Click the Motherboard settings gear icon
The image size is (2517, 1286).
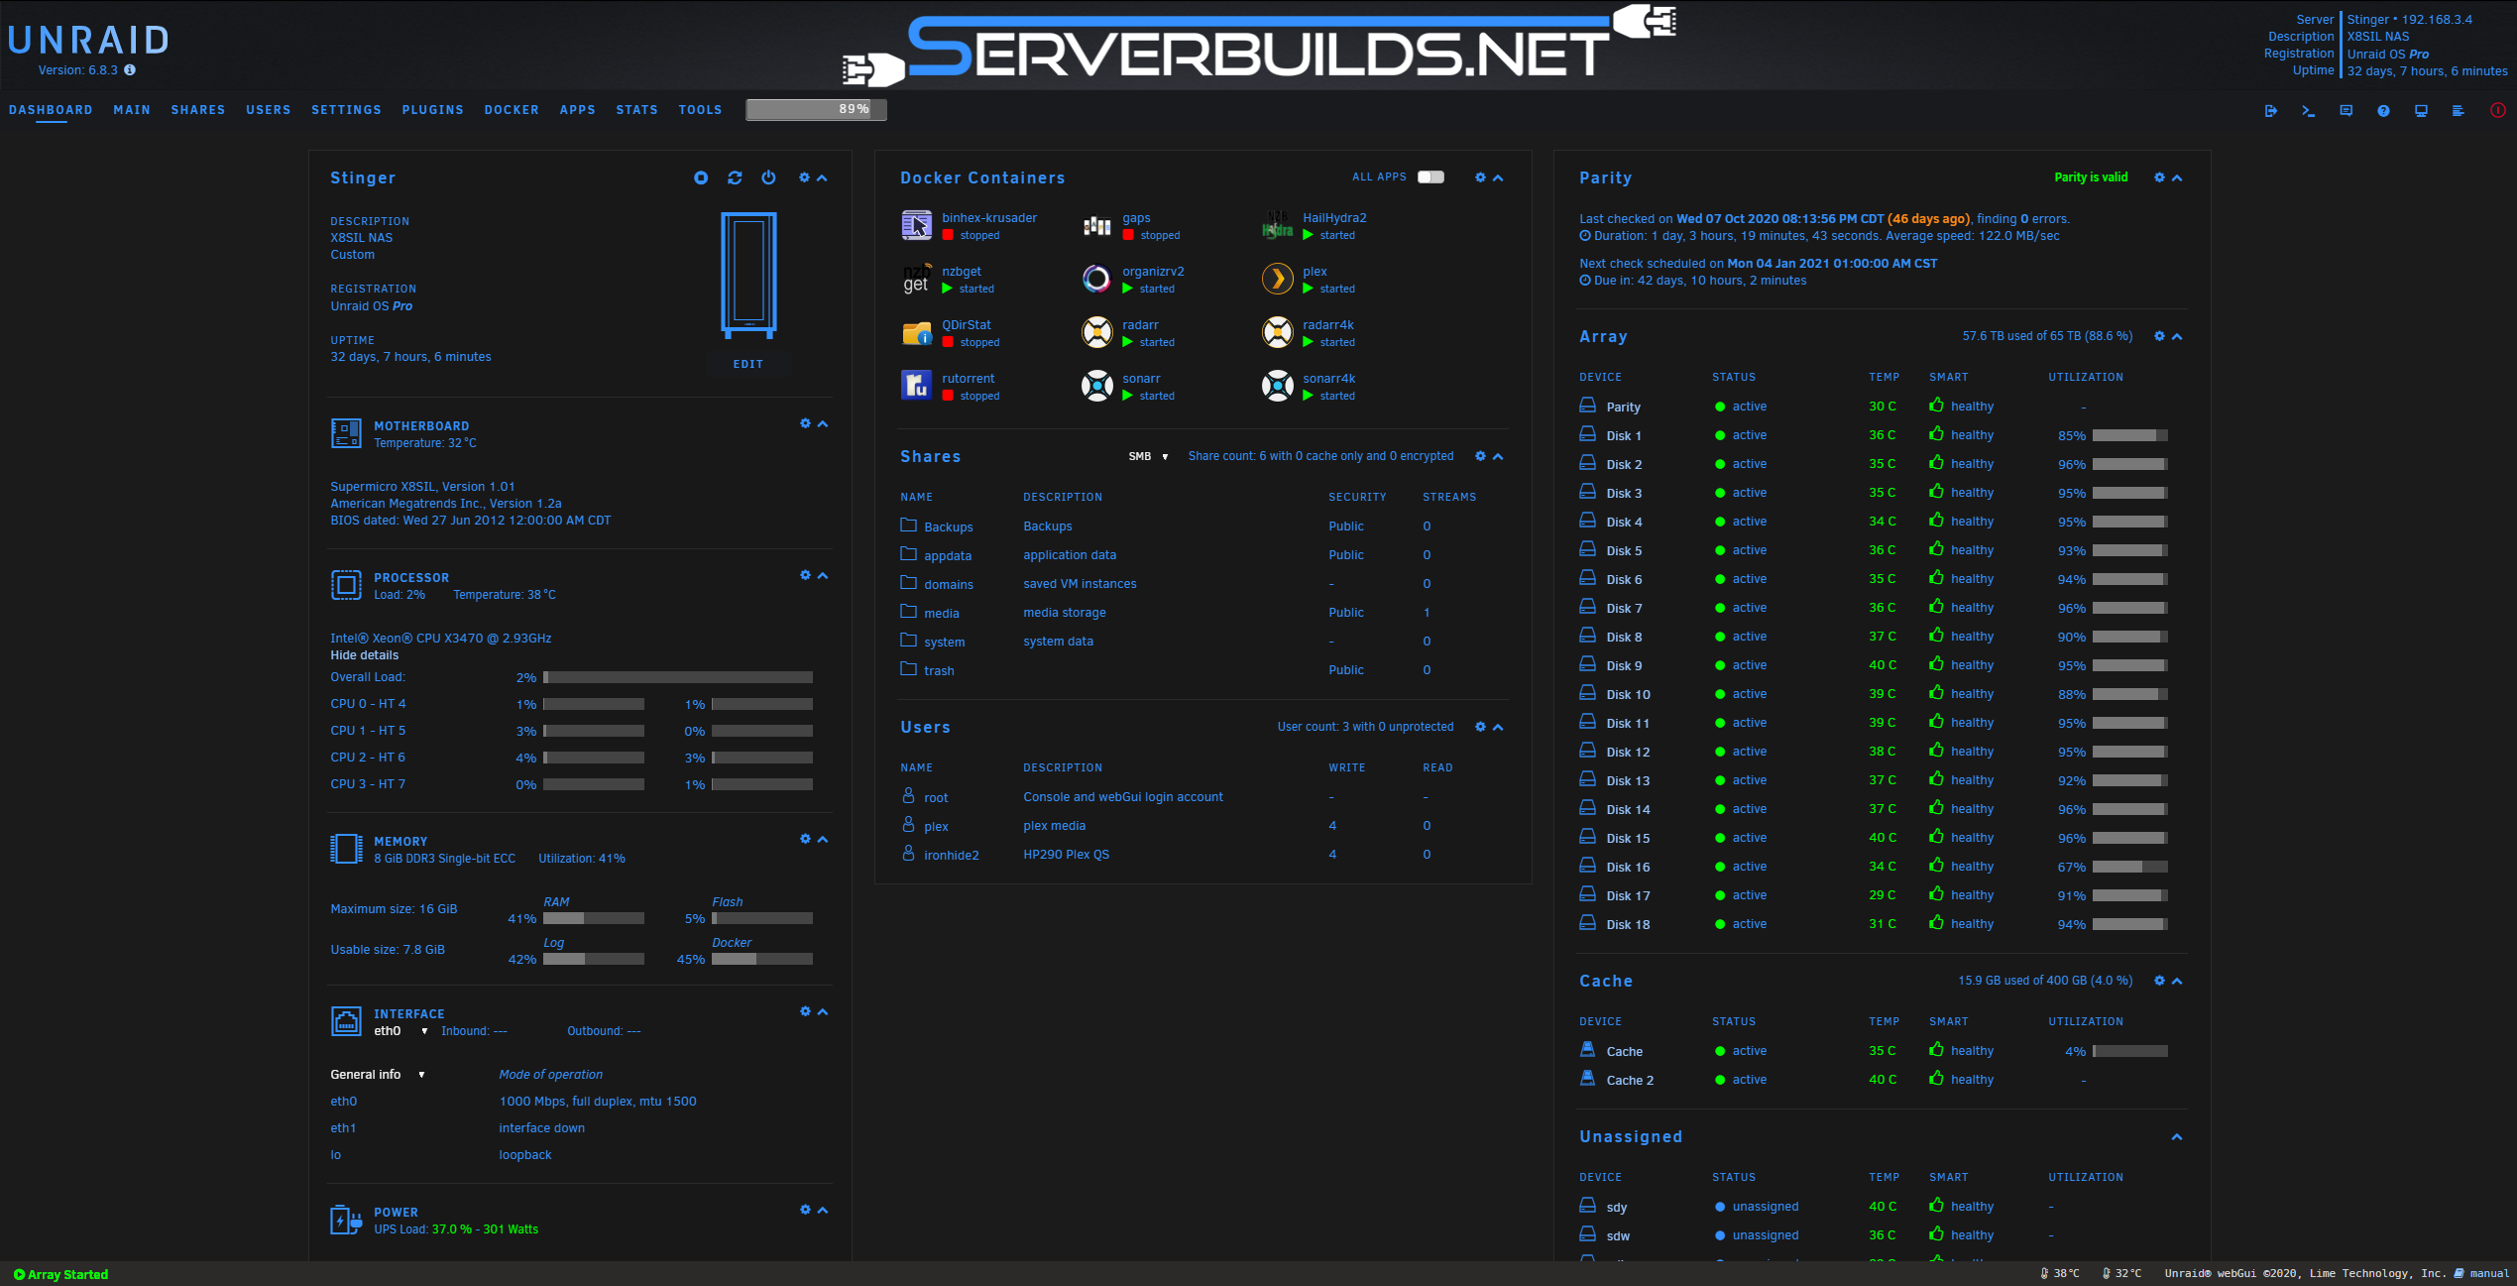point(805,423)
